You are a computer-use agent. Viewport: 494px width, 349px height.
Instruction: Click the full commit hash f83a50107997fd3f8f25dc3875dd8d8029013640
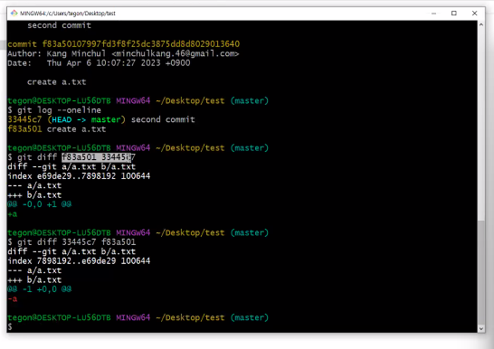141,44
